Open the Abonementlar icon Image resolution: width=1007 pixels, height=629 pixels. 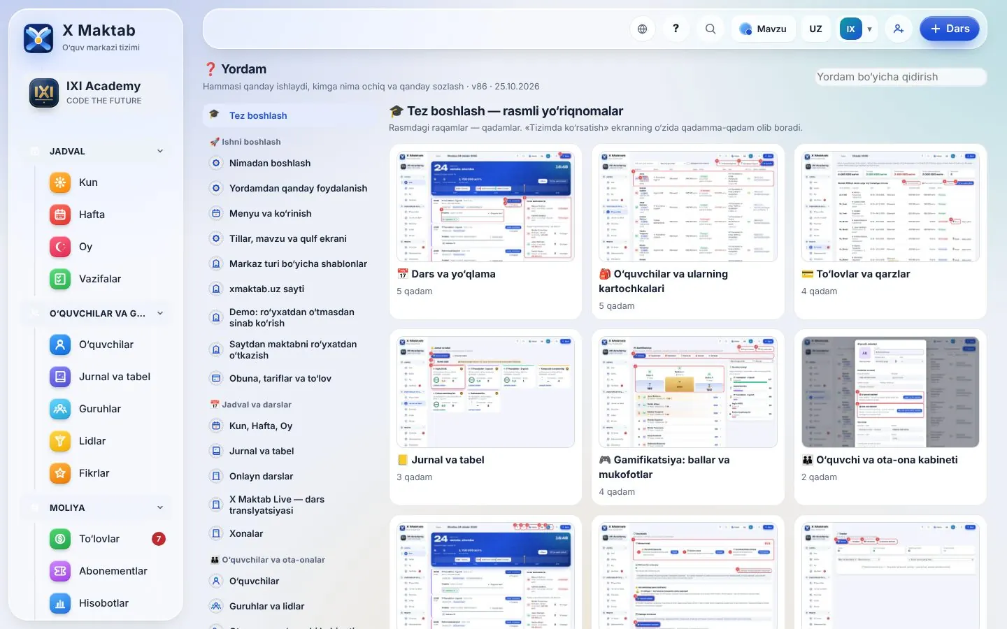click(60, 571)
